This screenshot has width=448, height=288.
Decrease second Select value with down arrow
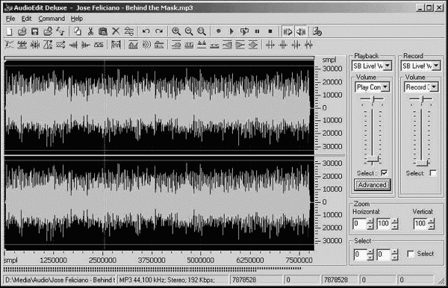pos(395,257)
